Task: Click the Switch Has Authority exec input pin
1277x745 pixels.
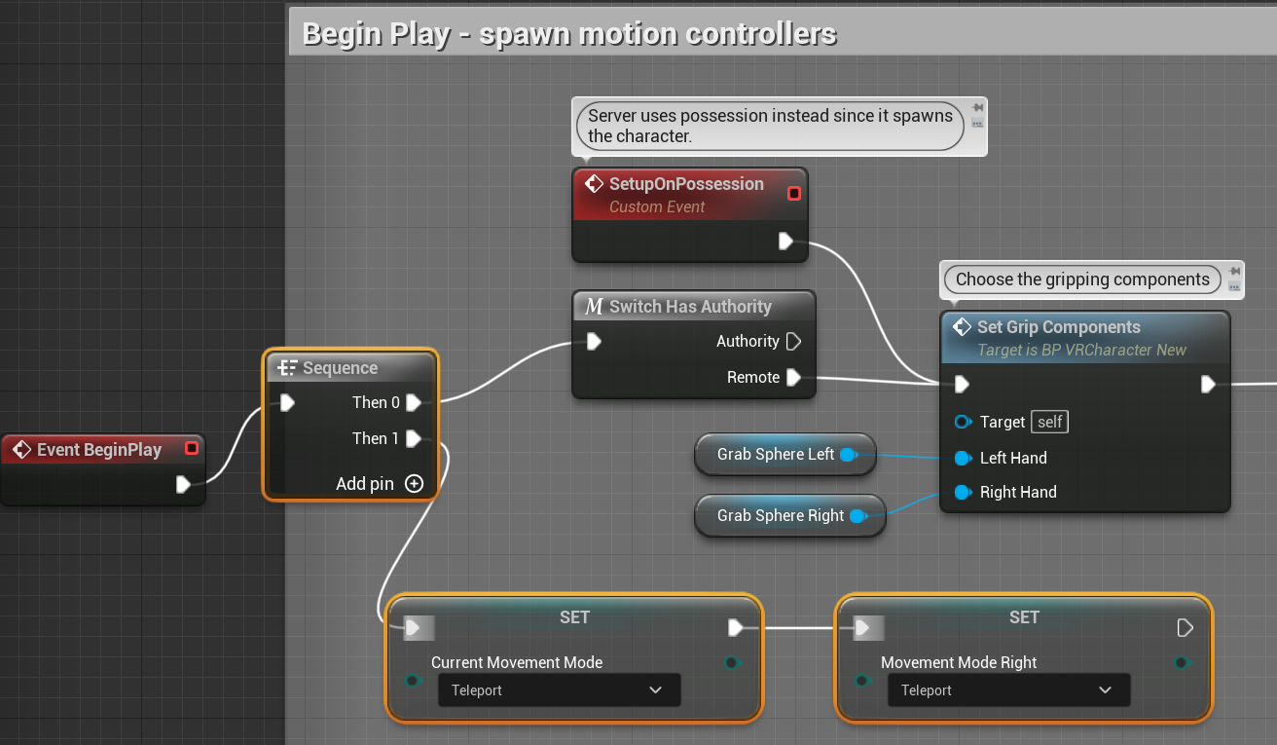Action: pos(594,341)
